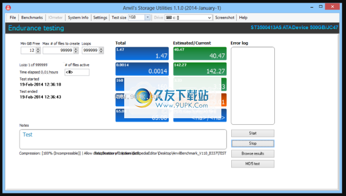The width and height of the screenshot is (346, 196).
Task: Click the # of files active field
Action: 77,72
